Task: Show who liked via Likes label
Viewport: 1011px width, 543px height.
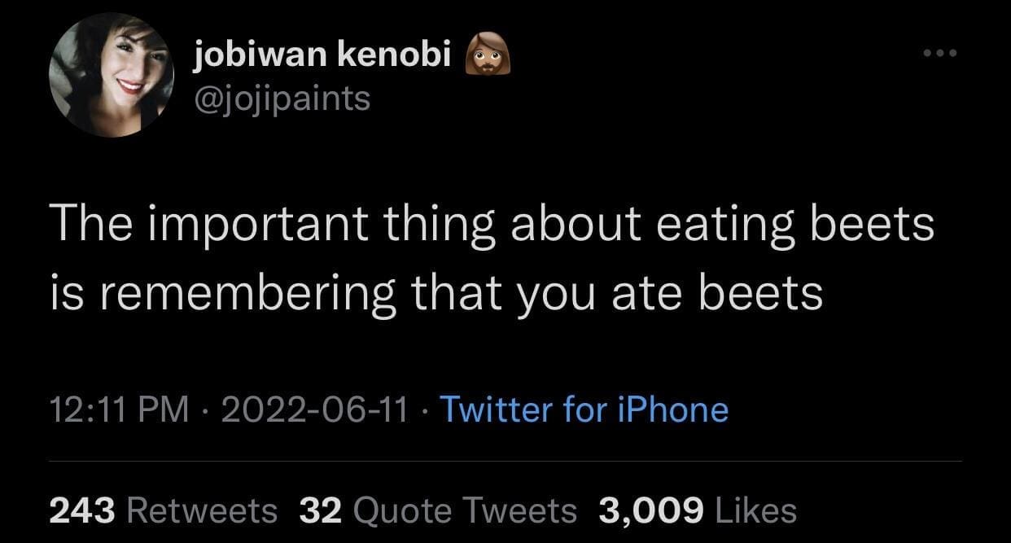Action: coord(755,510)
